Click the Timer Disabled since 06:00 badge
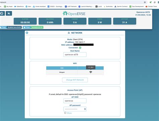The height and width of the screenshot is (121, 159). point(11,27)
